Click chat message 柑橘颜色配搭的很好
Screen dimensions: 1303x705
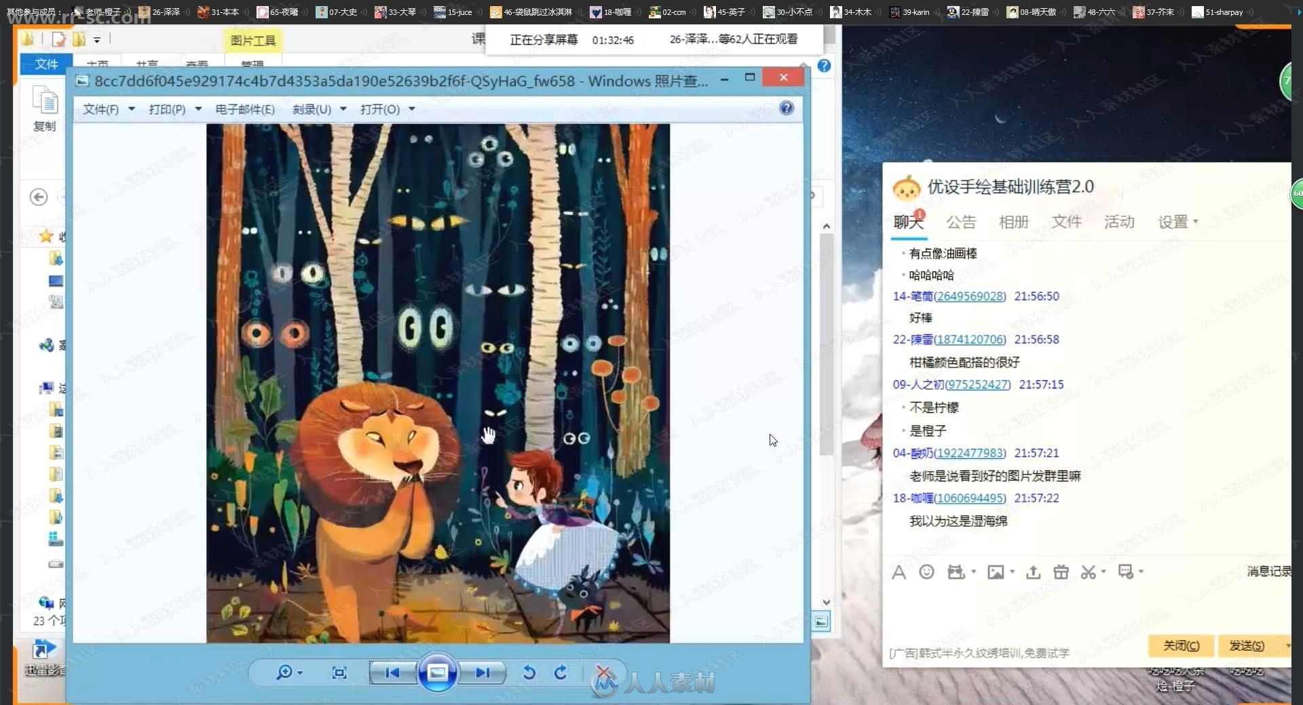[x=964, y=363]
